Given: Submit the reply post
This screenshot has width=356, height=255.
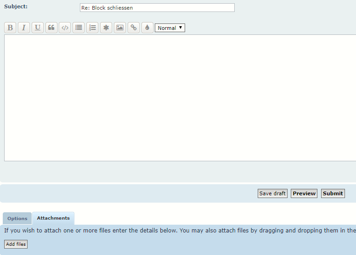Looking at the screenshot, I should 333,193.
